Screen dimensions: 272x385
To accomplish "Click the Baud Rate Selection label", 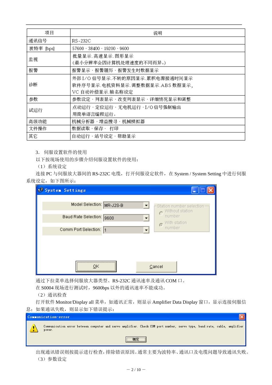I will tap(82, 217).
